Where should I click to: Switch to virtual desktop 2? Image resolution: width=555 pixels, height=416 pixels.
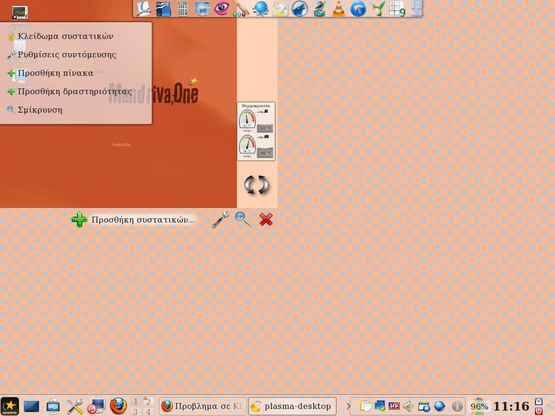point(149,401)
